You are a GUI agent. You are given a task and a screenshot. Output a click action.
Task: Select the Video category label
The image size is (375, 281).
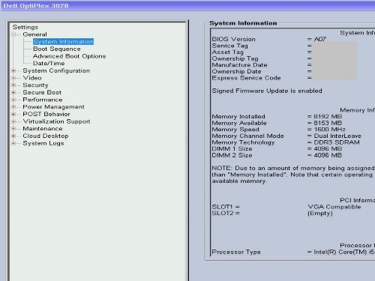32,78
